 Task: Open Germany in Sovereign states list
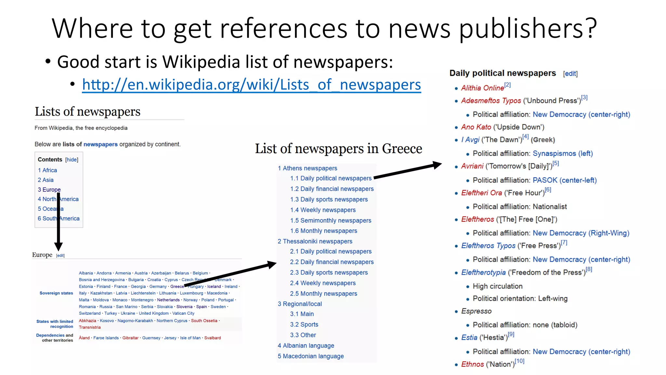click(x=158, y=286)
